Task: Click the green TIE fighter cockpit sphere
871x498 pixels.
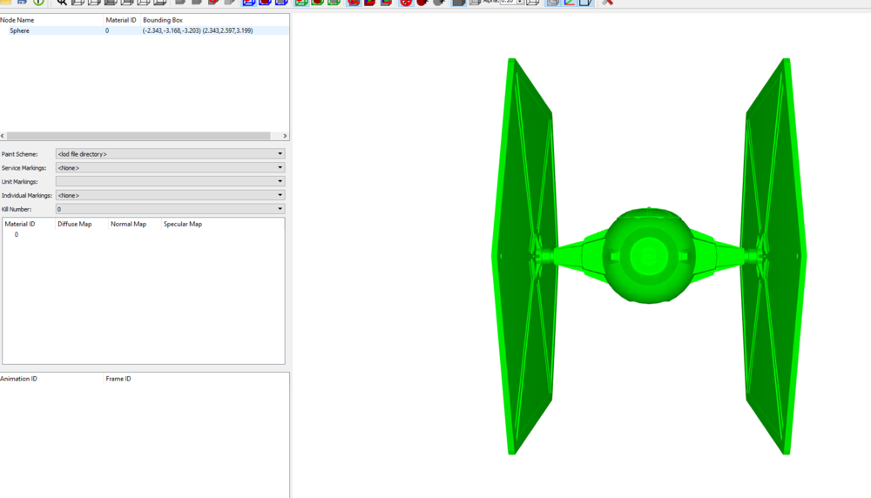Action: (649, 256)
